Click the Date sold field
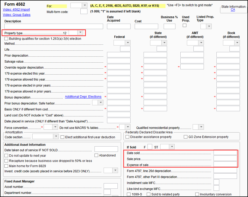The width and height of the screenshot is (248, 197). [225, 153]
